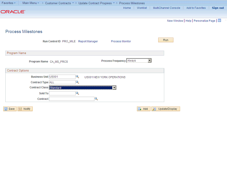The image size is (227, 170).
Task: Open the Main Menu dropdown
Action: pyautogui.click(x=31, y=3)
